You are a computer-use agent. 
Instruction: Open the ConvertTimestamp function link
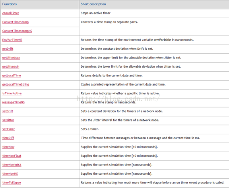coord(16,22)
